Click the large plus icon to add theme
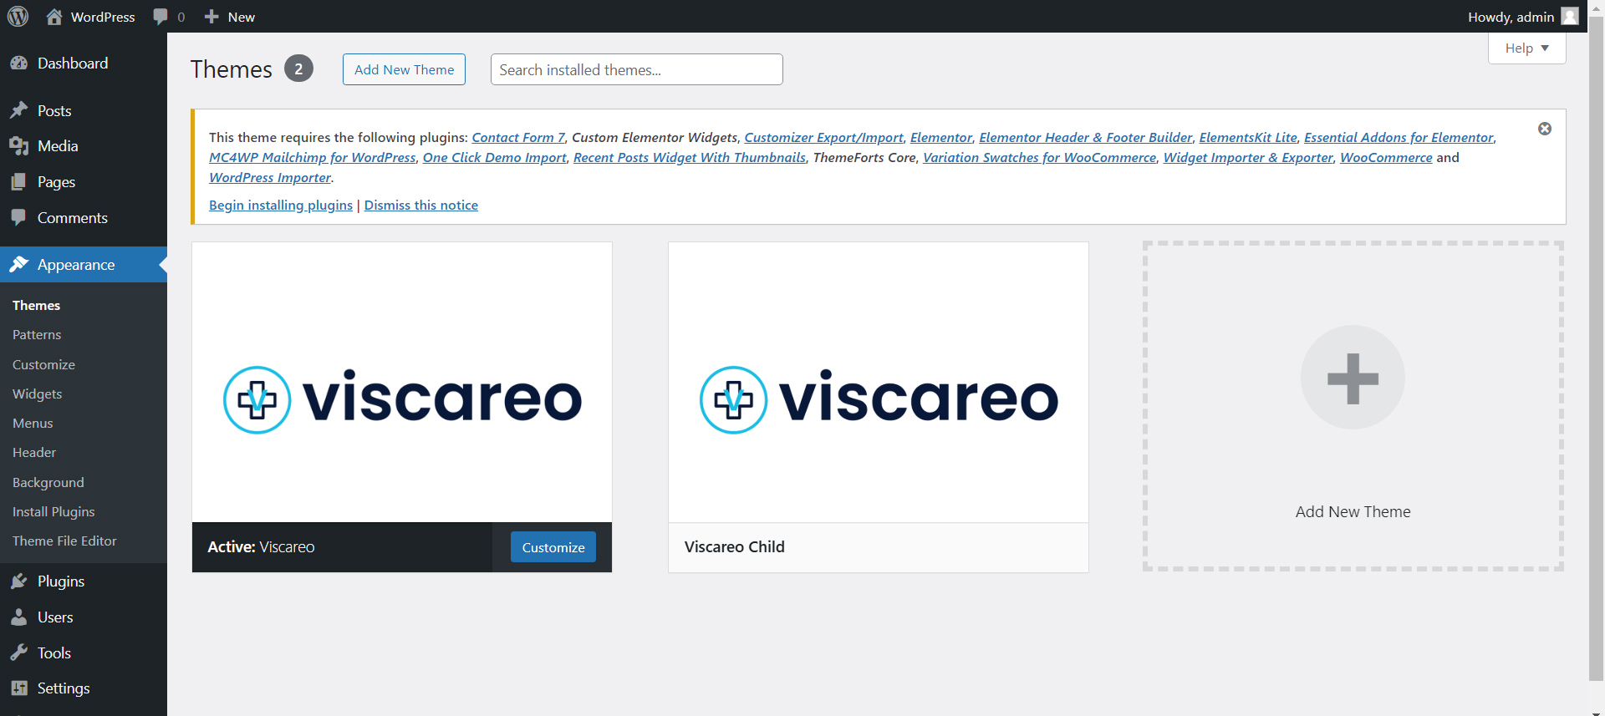Screen dimensions: 1605x716 tap(1353, 378)
